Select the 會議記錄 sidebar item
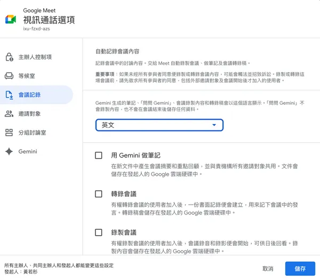This screenshot has width=320, height=280. [36, 95]
